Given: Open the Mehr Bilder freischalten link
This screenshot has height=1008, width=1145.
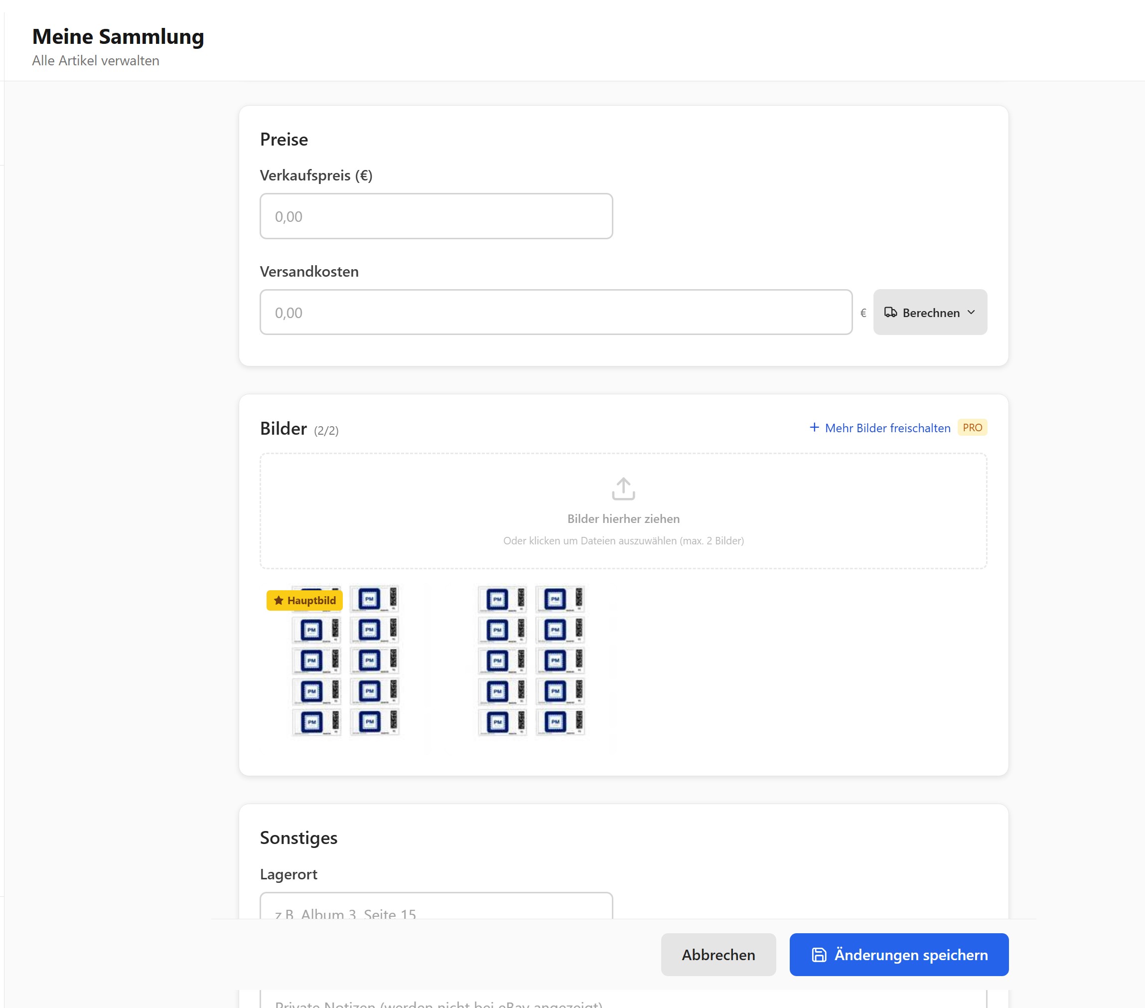Looking at the screenshot, I should [x=887, y=428].
